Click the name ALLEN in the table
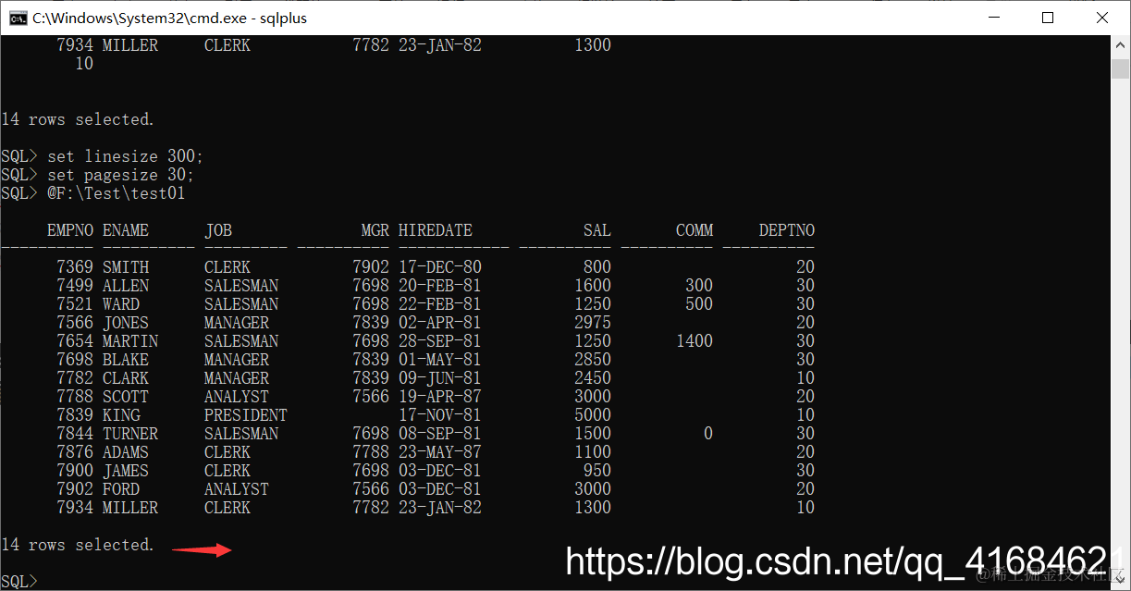This screenshot has width=1131, height=591. tap(126, 286)
